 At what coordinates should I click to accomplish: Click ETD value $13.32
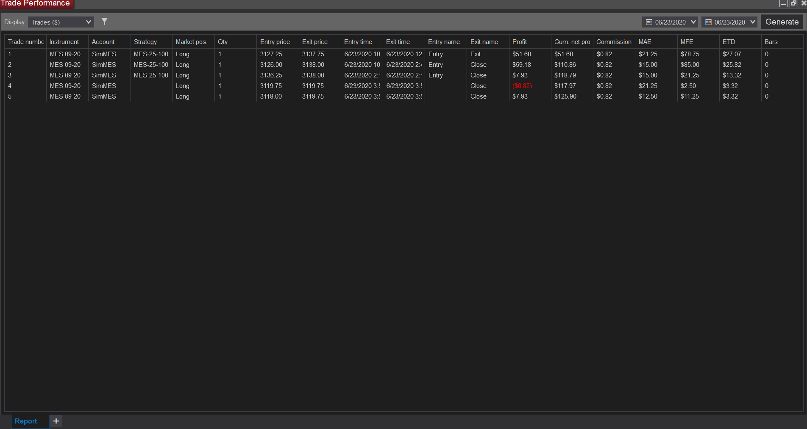tap(732, 75)
